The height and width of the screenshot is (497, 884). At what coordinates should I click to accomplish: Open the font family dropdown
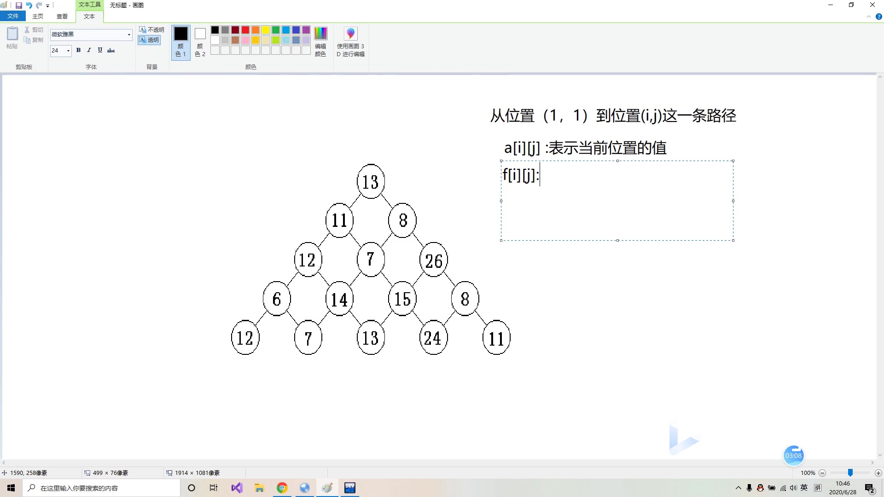(x=128, y=35)
